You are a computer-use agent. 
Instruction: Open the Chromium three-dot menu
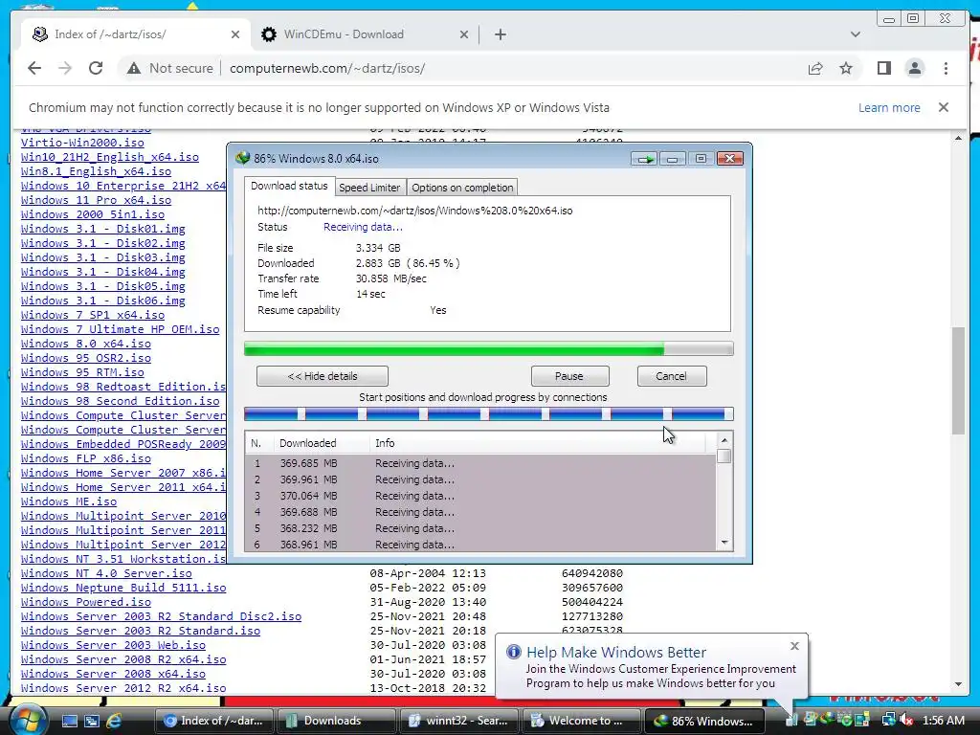[x=946, y=68]
